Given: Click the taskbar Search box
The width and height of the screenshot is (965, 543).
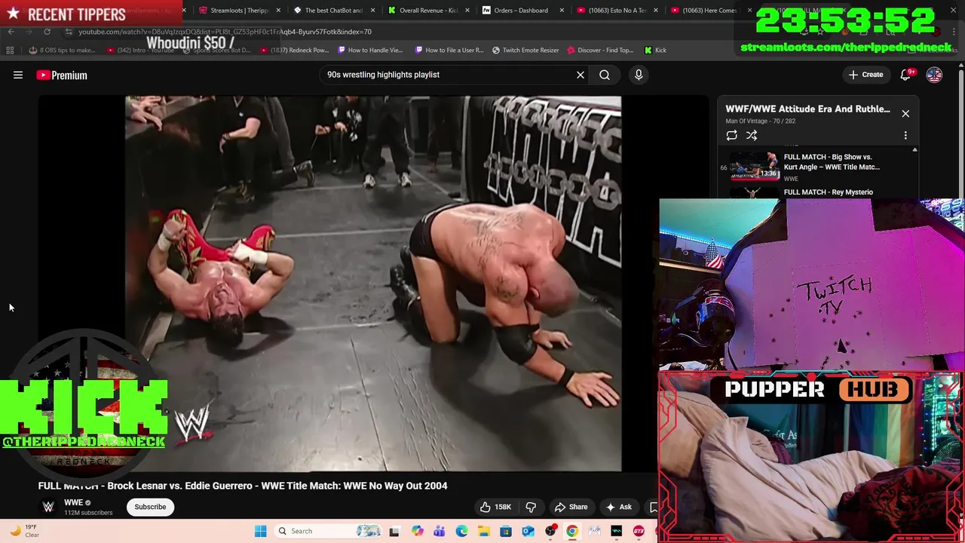Looking at the screenshot, I should [x=328, y=531].
